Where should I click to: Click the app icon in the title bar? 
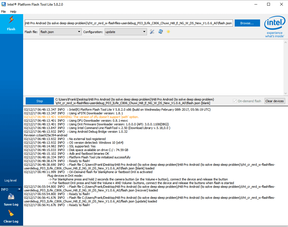(x=3, y=4)
